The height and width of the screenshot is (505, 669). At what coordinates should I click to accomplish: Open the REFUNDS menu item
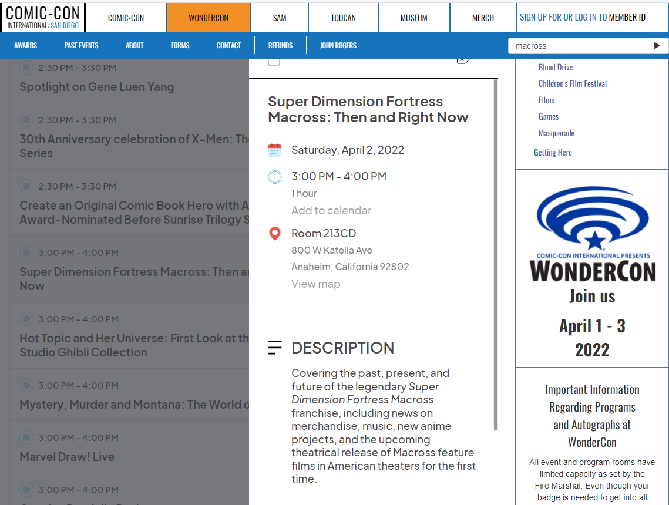280,45
